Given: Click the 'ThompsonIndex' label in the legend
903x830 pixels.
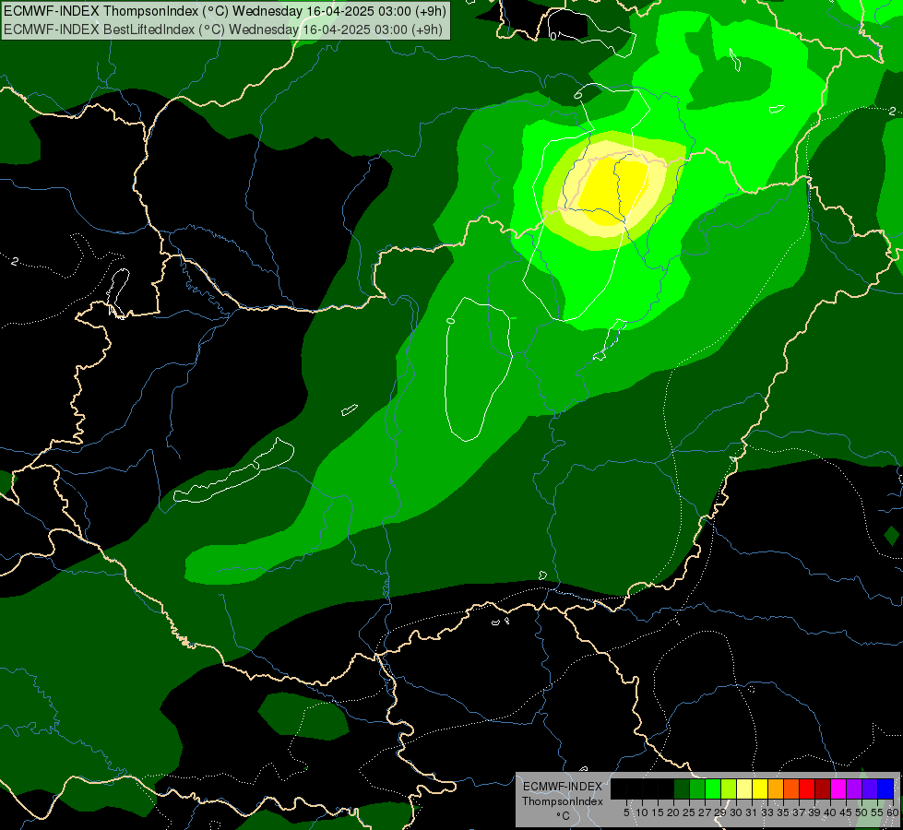Looking at the screenshot, I should pyautogui.click(x=563, y=801).
